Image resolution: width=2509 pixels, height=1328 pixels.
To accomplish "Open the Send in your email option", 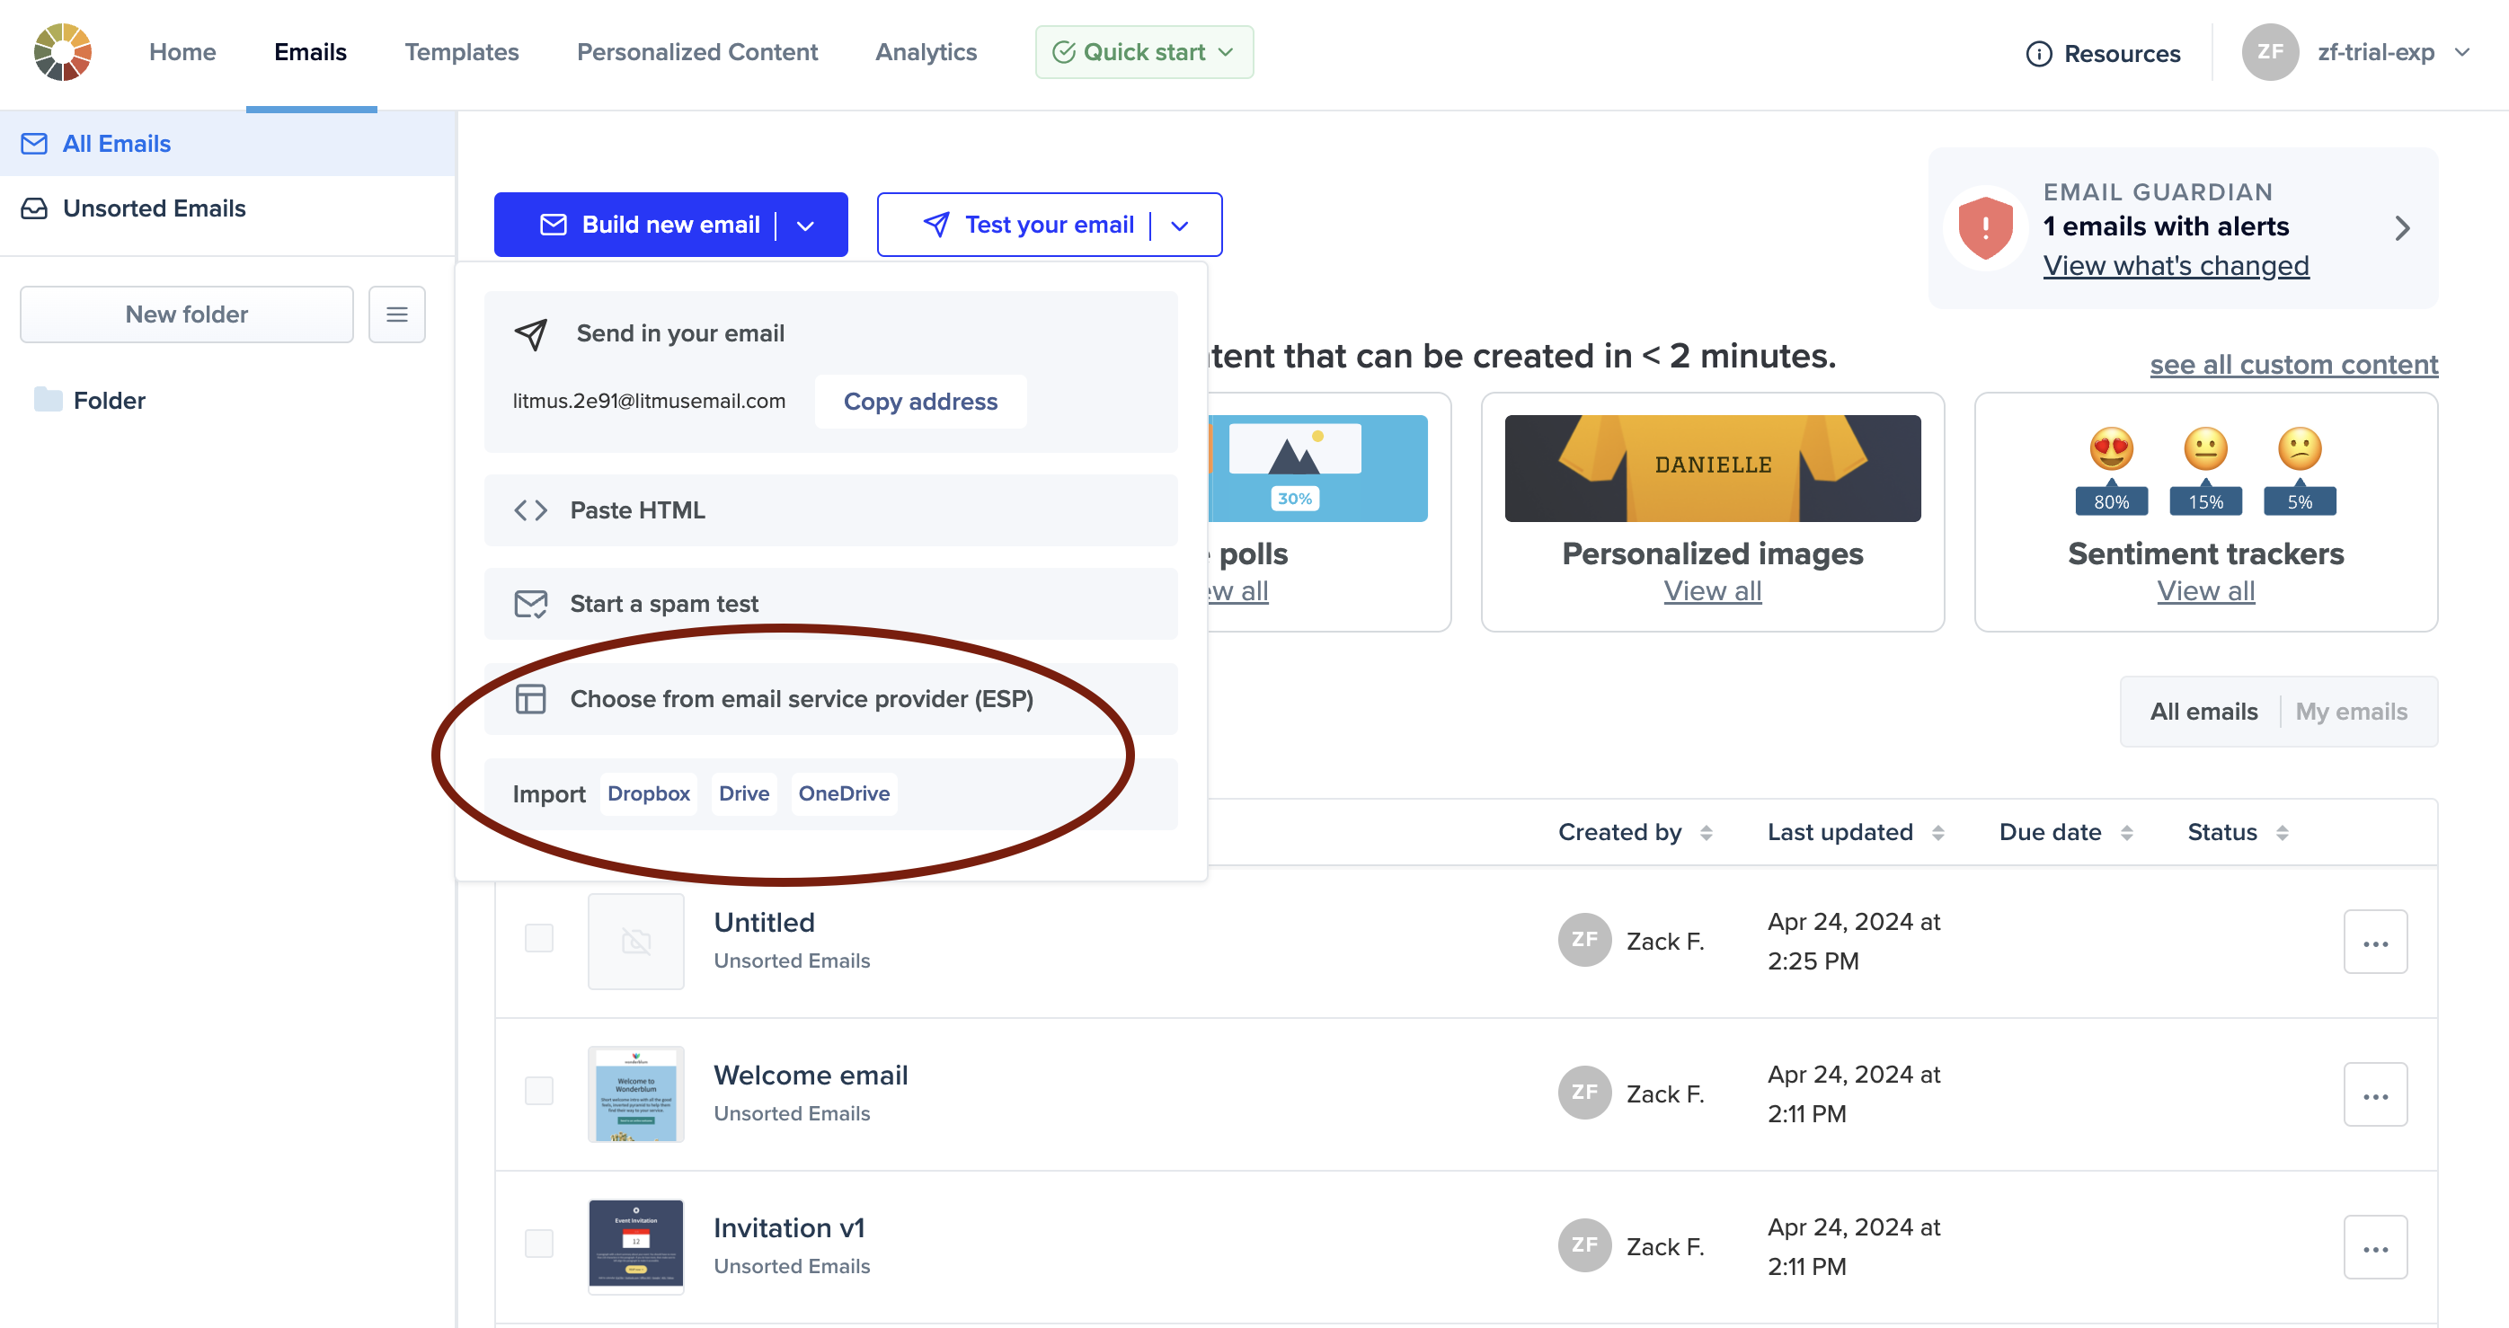I will coord(680,333).
